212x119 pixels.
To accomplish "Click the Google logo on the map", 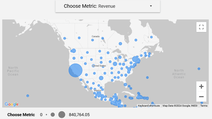I will (x=11, y=104).
